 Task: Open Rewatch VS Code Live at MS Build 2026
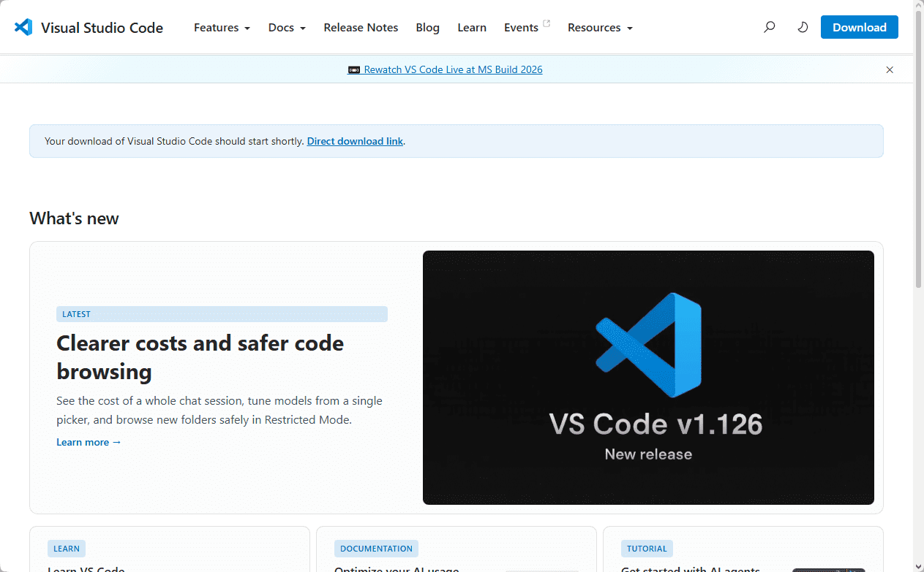(453, 70)
